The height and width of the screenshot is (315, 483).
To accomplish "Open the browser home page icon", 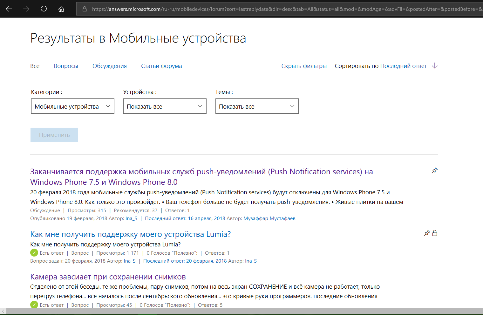I will 61,9.
